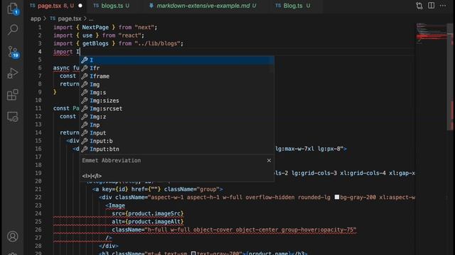Split the editor to the right
Image resolution: width=455 pixels, height=255 pixels.
click(x=432, y=6)
